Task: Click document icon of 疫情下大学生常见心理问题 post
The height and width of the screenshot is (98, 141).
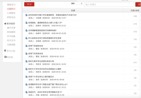Action: pyautogui.click(x=26, y=77)
